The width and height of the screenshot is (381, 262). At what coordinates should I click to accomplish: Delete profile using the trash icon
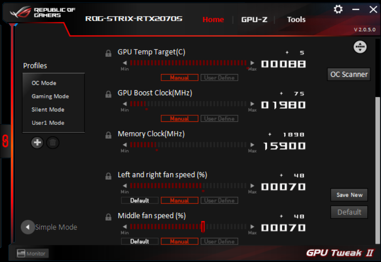(53, 143)
